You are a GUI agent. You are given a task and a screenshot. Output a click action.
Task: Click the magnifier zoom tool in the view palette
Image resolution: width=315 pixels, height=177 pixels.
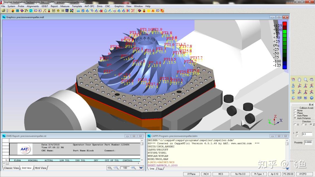tap(306, 79)
